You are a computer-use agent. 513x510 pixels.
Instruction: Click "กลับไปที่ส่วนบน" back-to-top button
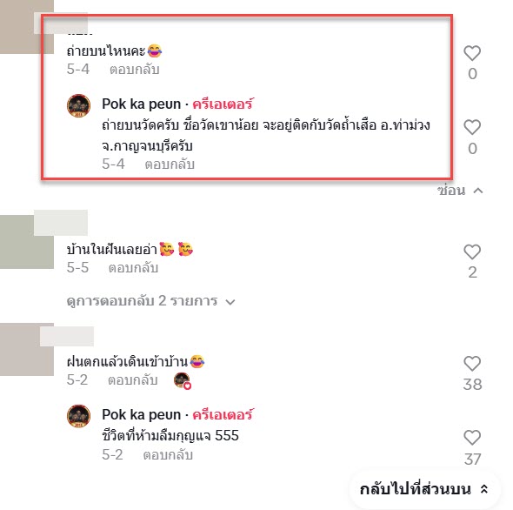coord(424,489)
